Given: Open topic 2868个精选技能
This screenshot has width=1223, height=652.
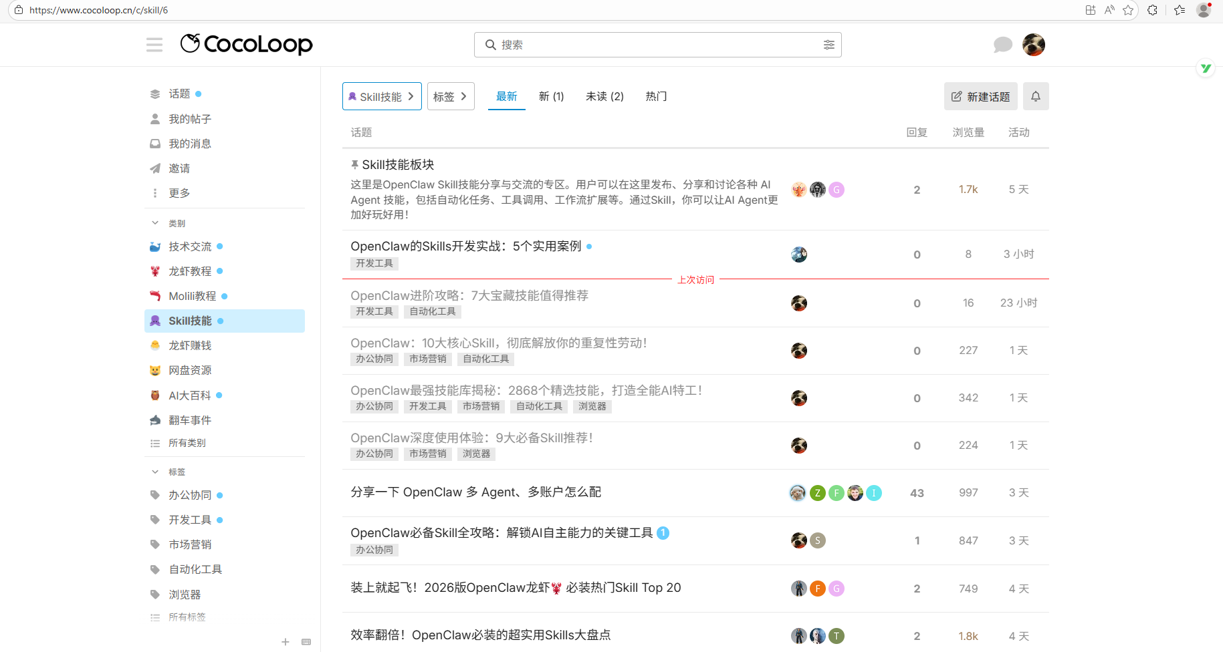Looking at the screenshot, I should [526, 390].
